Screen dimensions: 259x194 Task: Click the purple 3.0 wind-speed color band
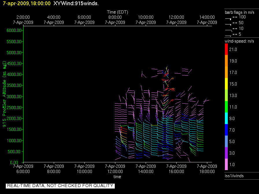tap(226, 153)
